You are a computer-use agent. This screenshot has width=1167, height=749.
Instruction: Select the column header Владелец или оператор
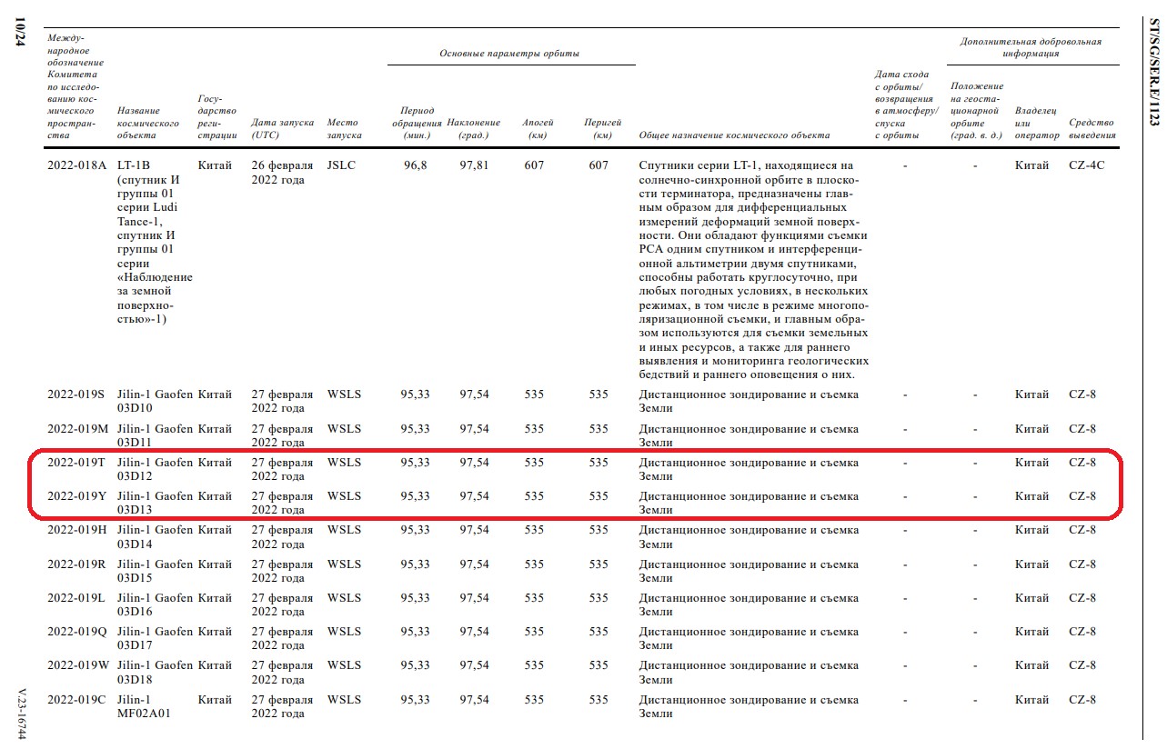(1037, 123)
